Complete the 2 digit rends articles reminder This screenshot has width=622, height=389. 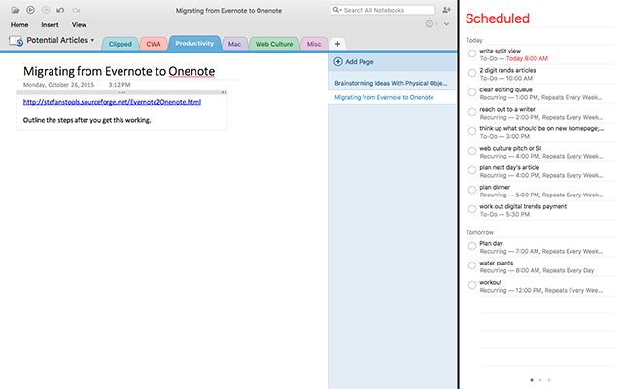click(x=472, y=73)
